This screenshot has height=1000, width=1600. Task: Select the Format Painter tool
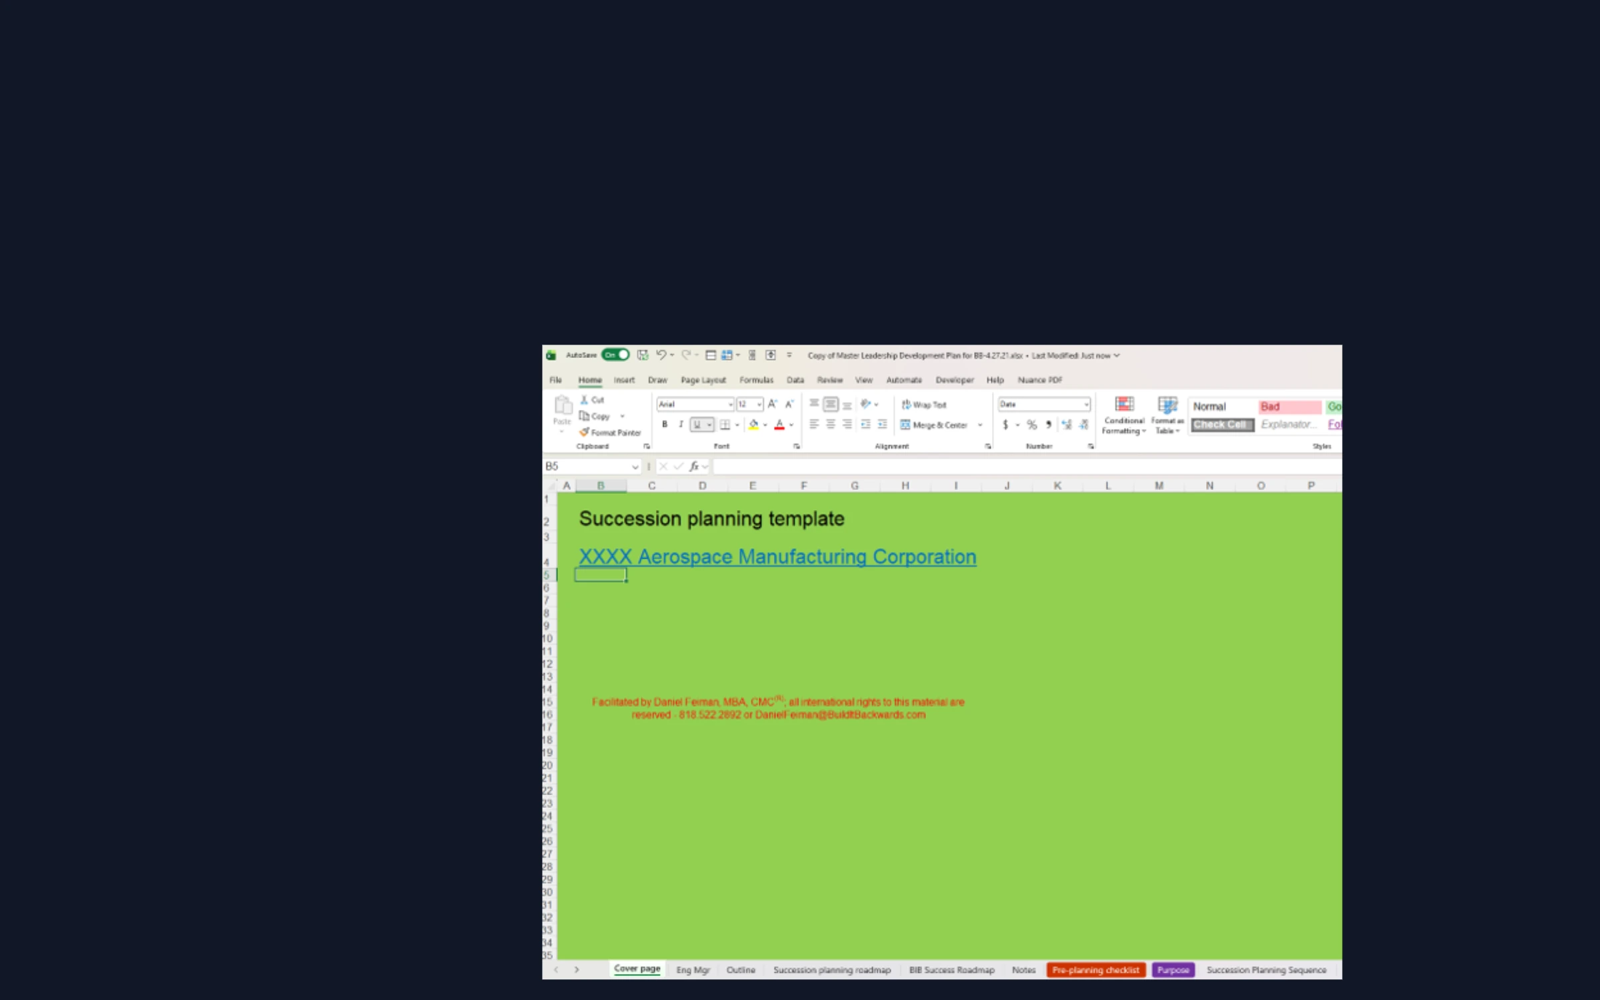(x=610, y=432)
